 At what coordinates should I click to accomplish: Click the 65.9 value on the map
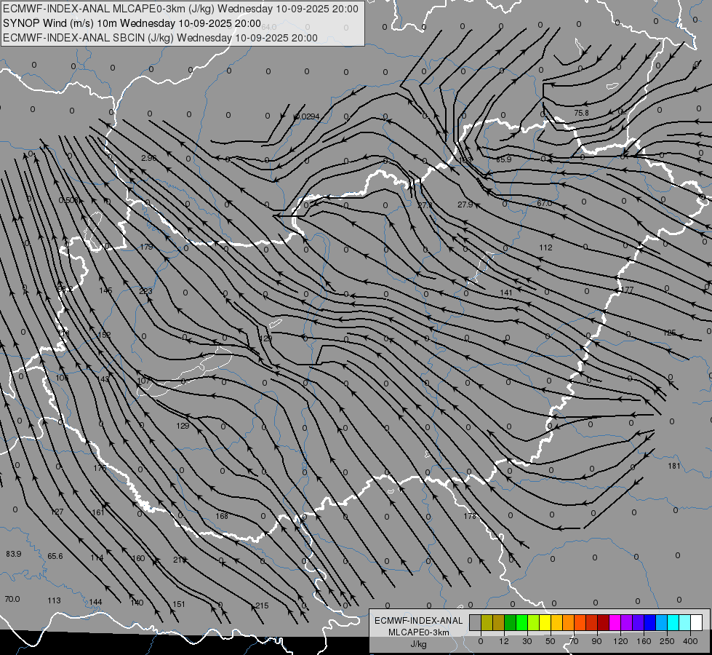503,159
